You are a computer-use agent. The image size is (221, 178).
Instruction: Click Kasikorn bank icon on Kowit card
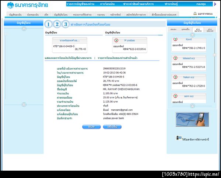tap(175, 39)
